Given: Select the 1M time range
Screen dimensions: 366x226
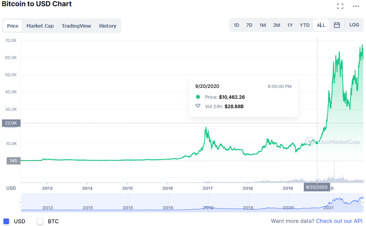Looking at the screenshot, I should click(x=263, y=25).
